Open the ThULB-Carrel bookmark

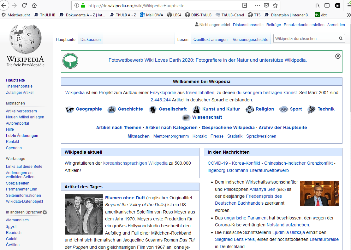230,15
